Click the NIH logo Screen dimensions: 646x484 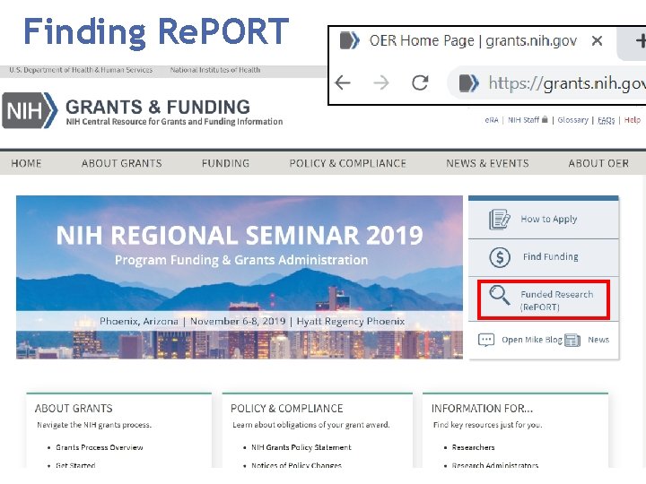[x=30, y=110]
